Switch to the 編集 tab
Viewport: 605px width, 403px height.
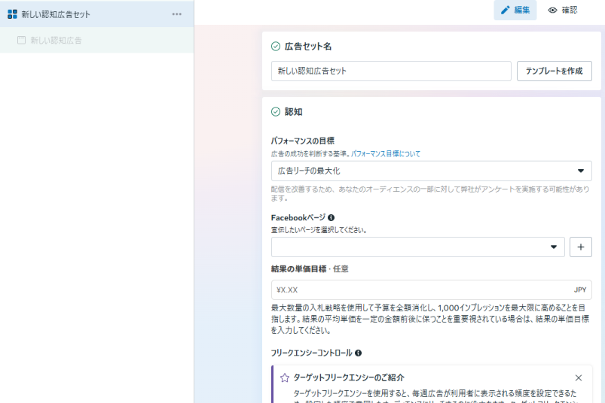coord(515,11)
